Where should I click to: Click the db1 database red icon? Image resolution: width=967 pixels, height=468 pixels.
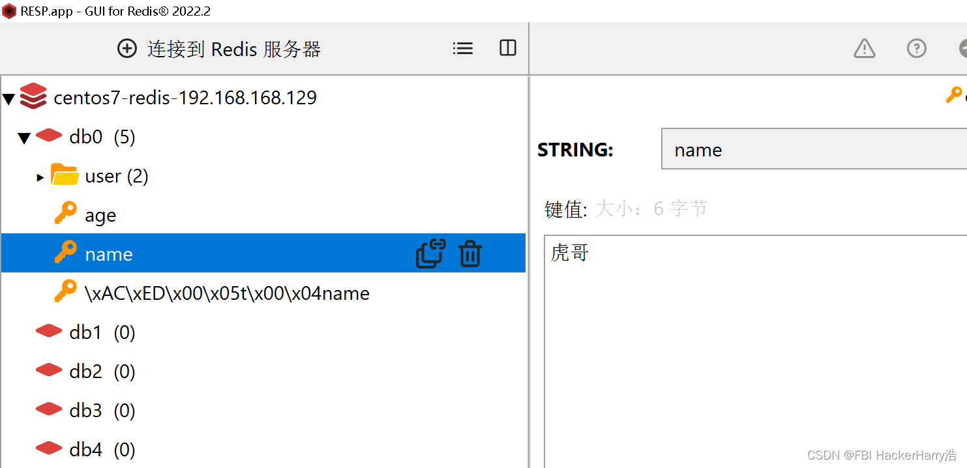[x=49, y=331]
